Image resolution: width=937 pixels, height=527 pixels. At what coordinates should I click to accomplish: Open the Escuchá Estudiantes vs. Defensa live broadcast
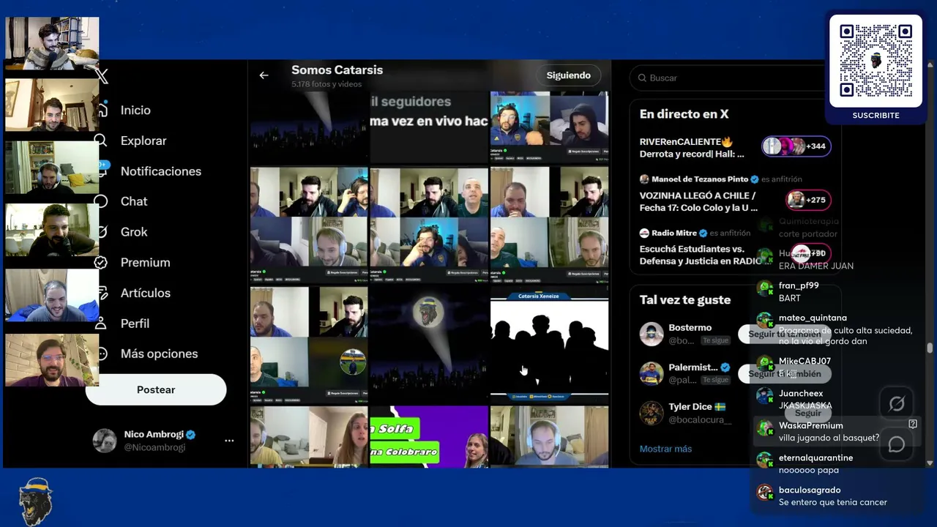[x=701, y=255]
